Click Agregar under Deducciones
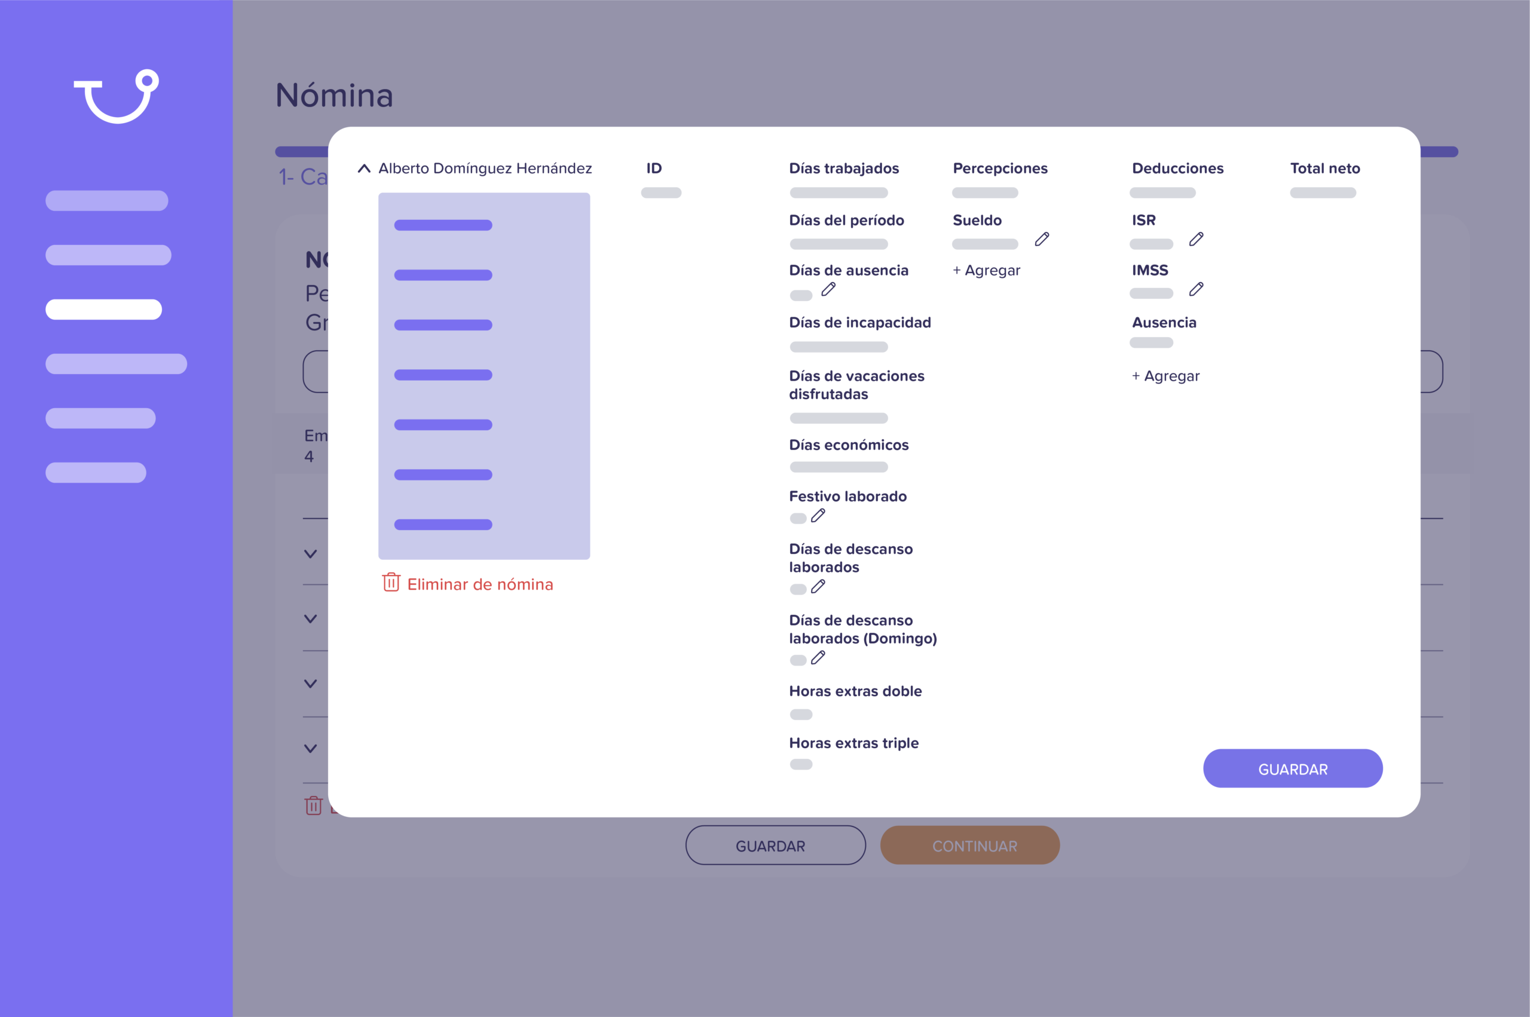The height and width of the screenshot is (1017, 1530). (1165, 376)
